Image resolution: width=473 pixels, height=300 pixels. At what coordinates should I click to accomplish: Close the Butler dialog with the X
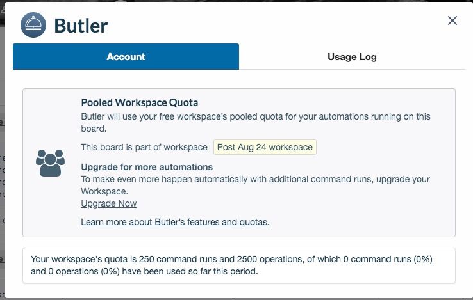452,20
